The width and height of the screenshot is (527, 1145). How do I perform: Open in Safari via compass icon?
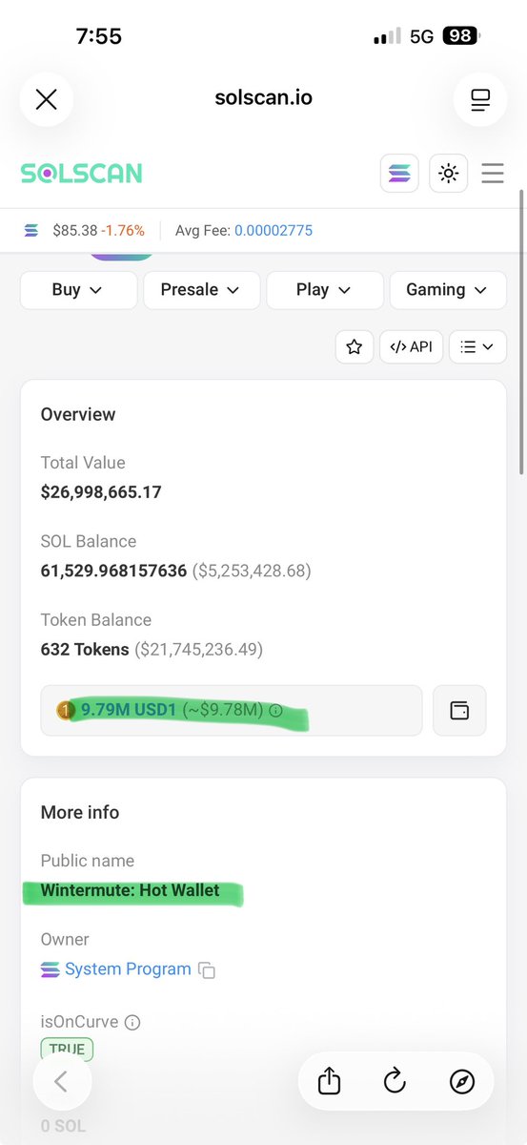click(461, 1081)
